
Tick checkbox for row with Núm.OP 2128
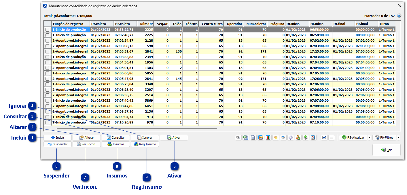click(48, 40)
